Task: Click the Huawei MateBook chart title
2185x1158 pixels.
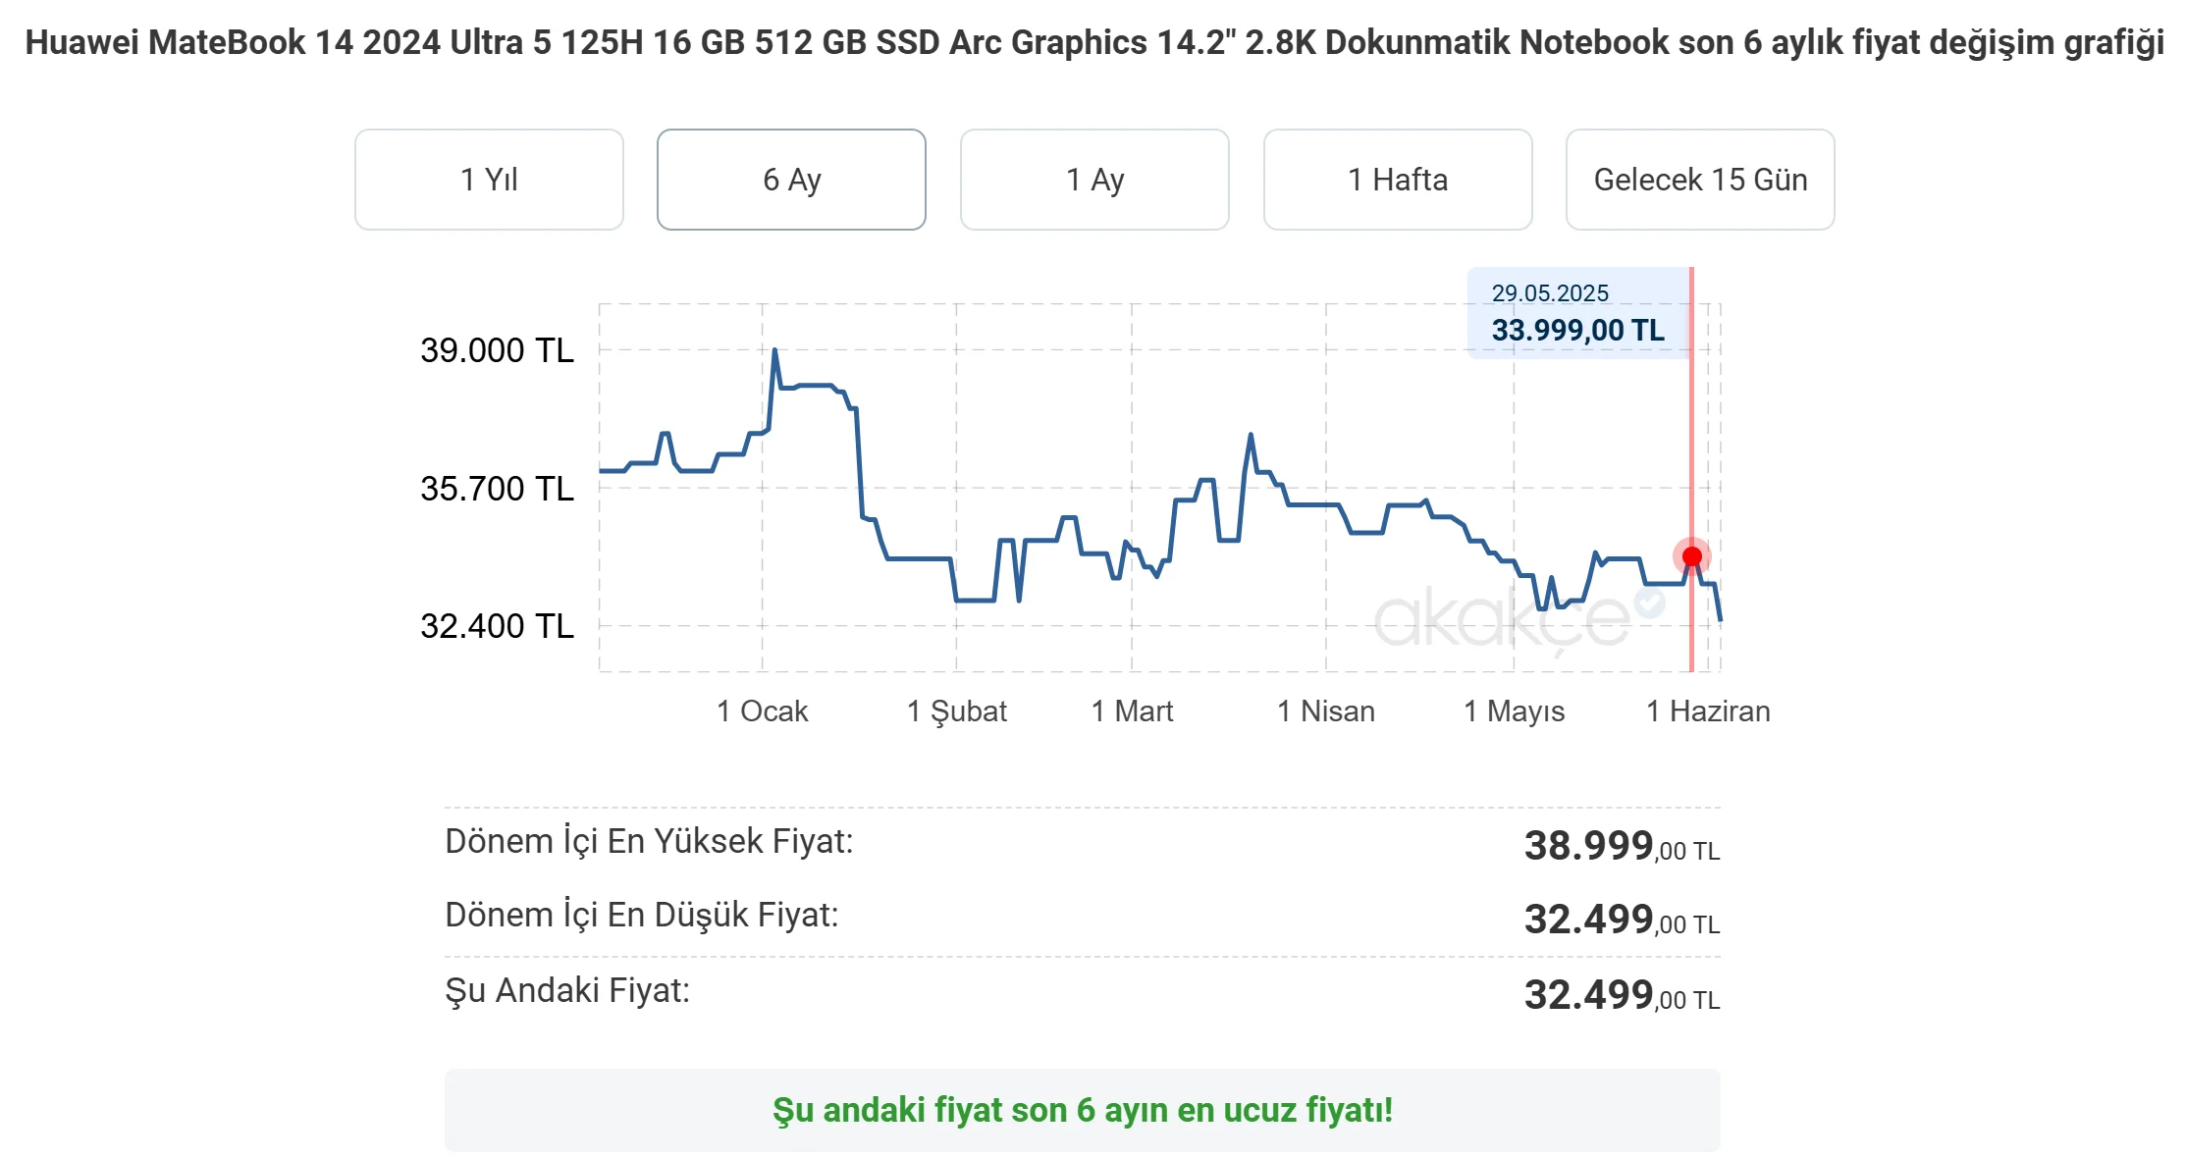Action: click(1093, 43)
